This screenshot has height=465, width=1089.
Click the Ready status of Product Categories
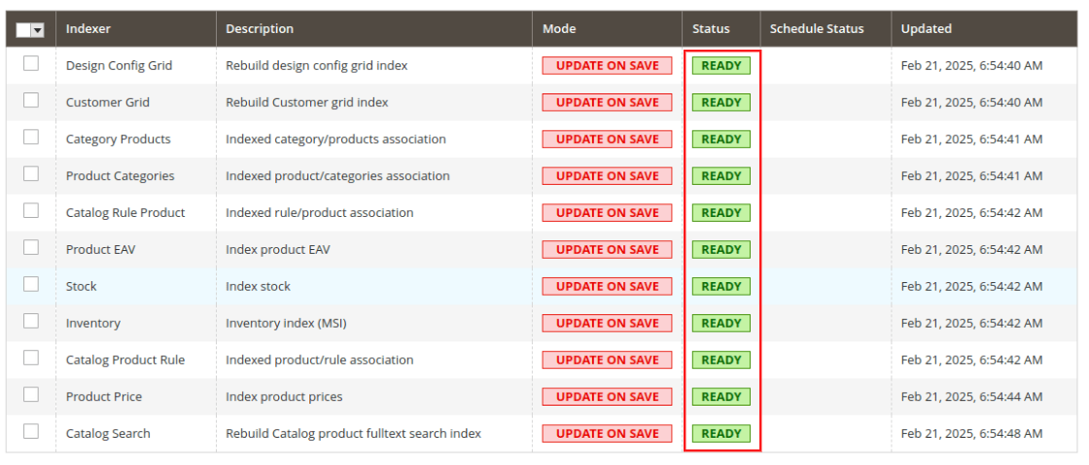click(720, 176)
